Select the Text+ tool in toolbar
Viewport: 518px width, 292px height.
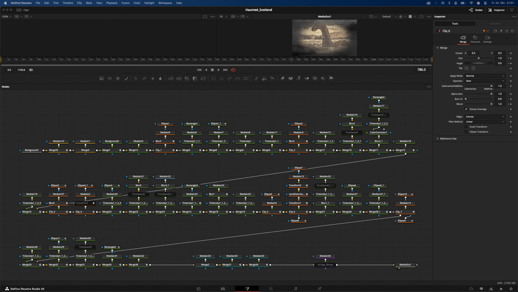coord(118,79)
